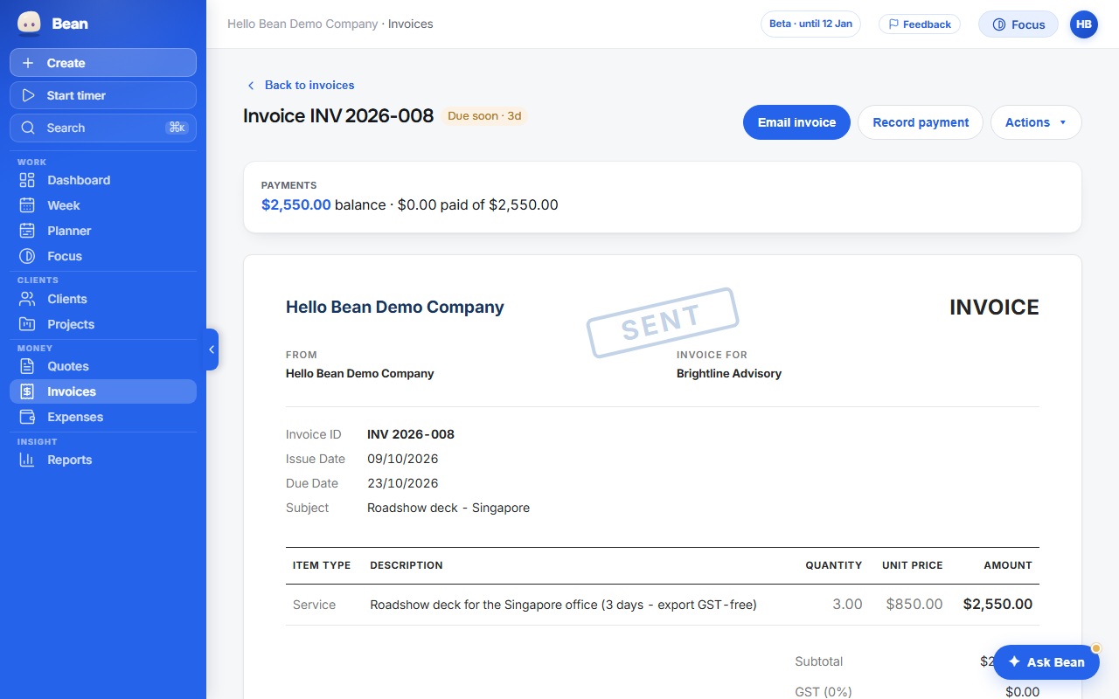Click inside the Search field
This screenshot has height=699, width=1119.
point(103,128)
